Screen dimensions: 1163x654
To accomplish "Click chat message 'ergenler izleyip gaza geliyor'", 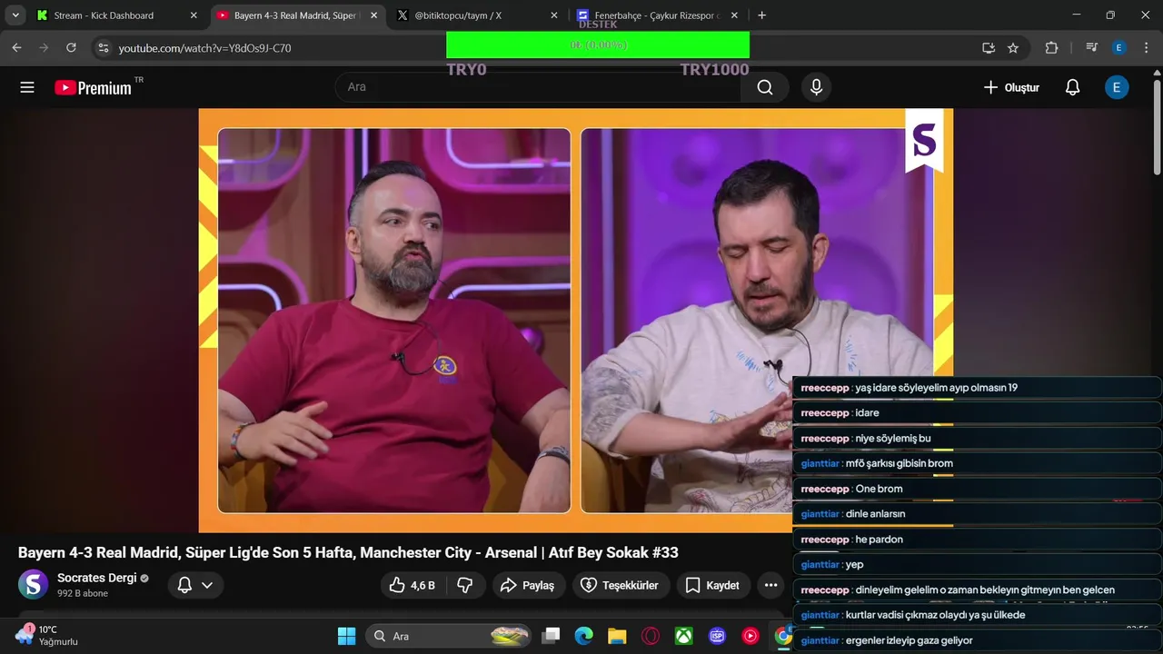I will [x=977, y=640].
